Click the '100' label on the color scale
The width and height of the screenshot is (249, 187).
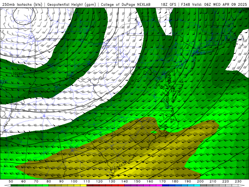coord(74,181)
